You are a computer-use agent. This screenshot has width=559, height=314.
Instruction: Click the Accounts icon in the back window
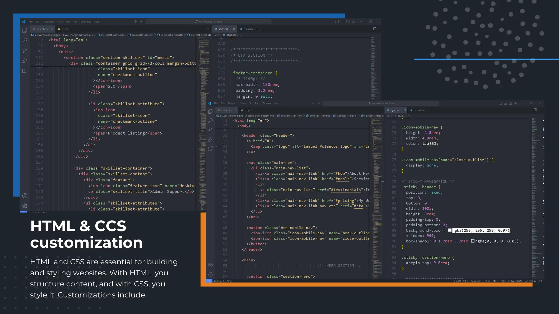[x=25, y=196]
